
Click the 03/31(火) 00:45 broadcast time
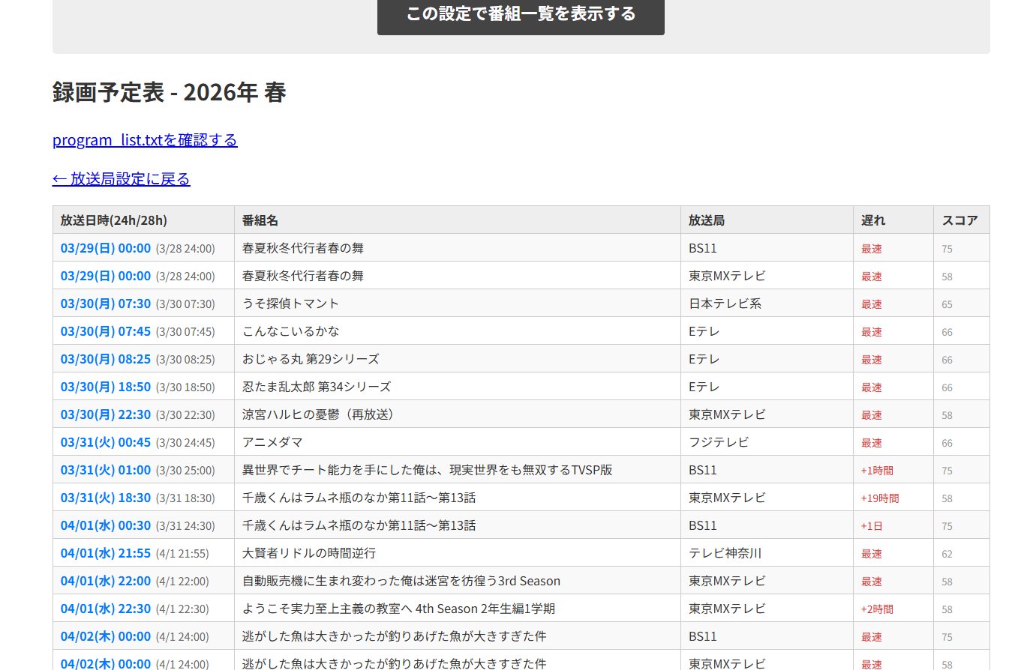click(106, 442)
